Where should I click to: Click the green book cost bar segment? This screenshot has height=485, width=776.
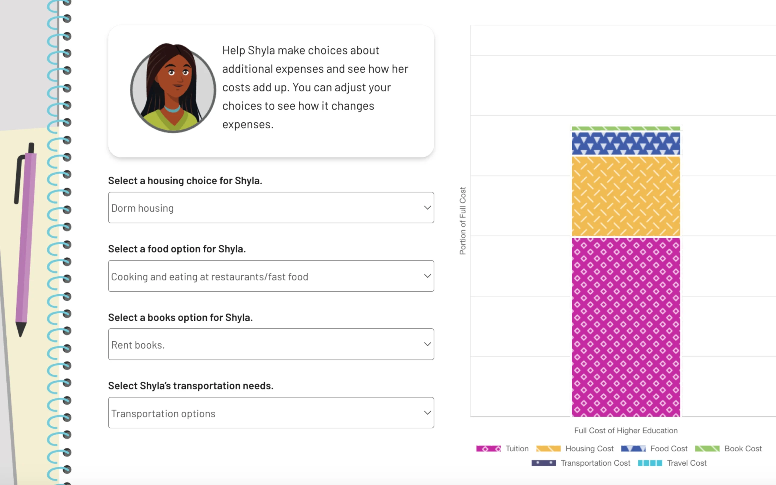pos(626,129)
